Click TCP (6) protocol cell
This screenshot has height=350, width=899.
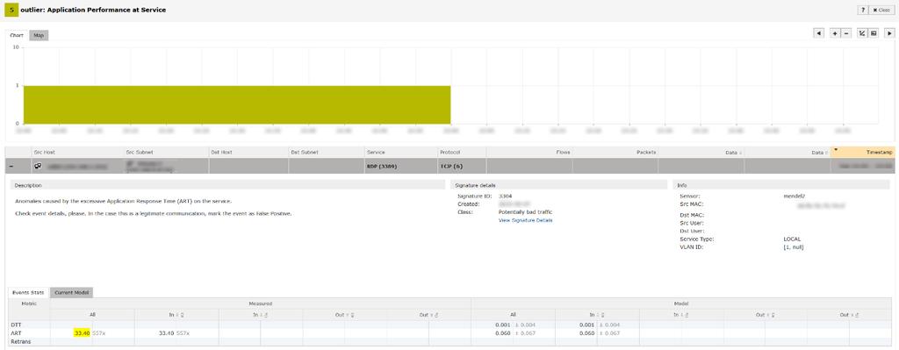tap(450, 166)
